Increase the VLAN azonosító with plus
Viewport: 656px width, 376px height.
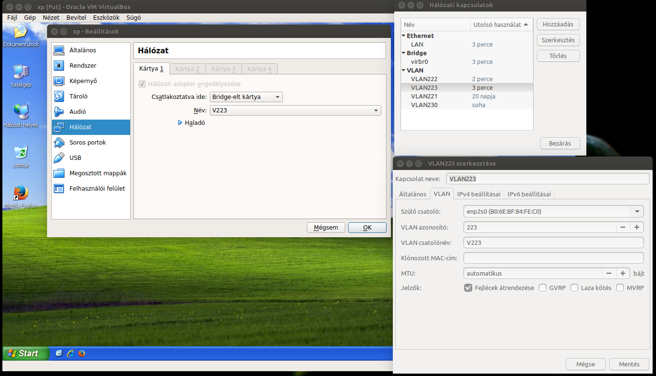pyautogui.click(x=637, y=227)
